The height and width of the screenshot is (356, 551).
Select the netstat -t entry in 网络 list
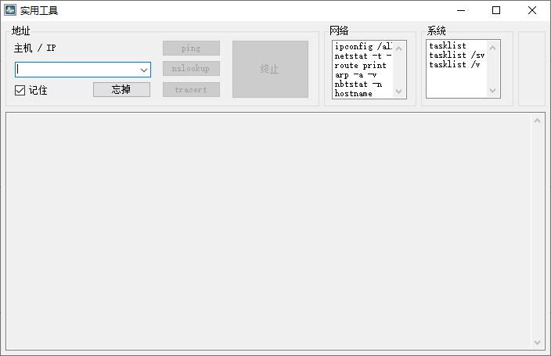(x=363, y=56)
